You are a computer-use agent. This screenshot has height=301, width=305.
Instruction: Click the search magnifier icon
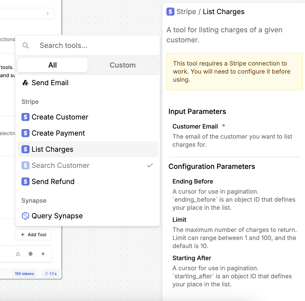click(26, 45)
